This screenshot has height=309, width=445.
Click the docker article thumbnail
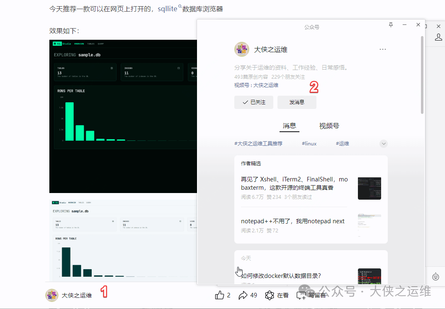370,276
